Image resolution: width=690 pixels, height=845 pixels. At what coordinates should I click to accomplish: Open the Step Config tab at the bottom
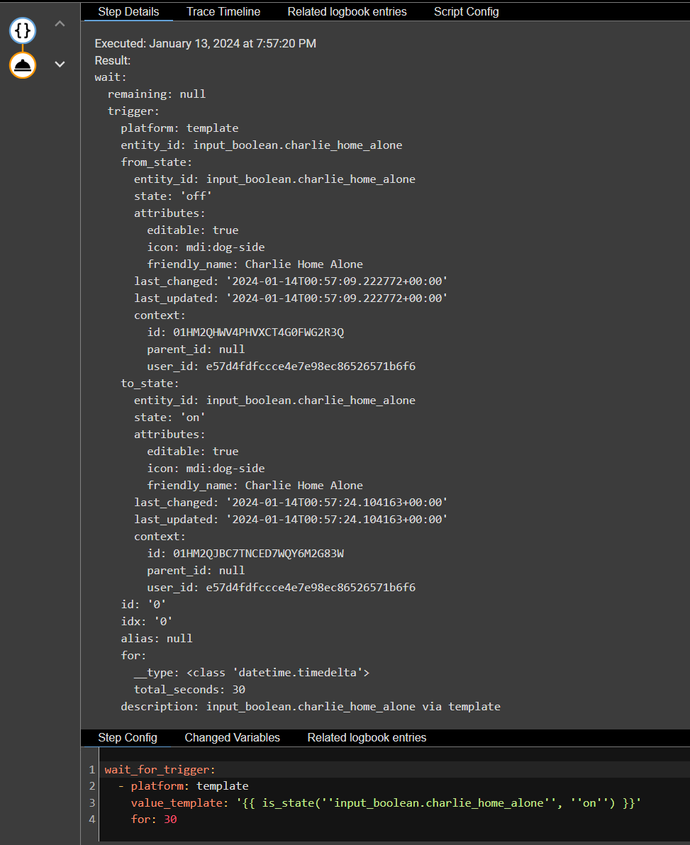coord(128,737)
